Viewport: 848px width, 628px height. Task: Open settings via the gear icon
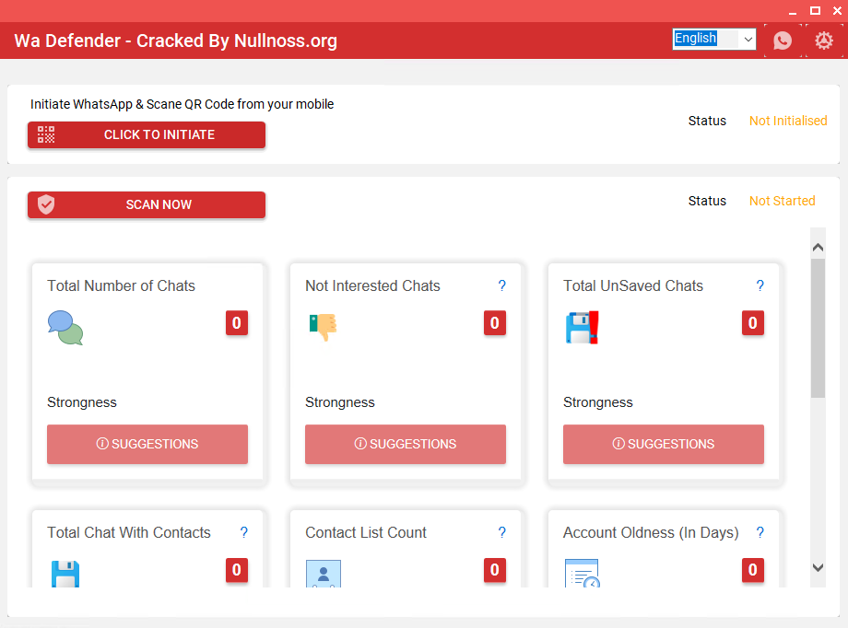(x=824, y=40)
